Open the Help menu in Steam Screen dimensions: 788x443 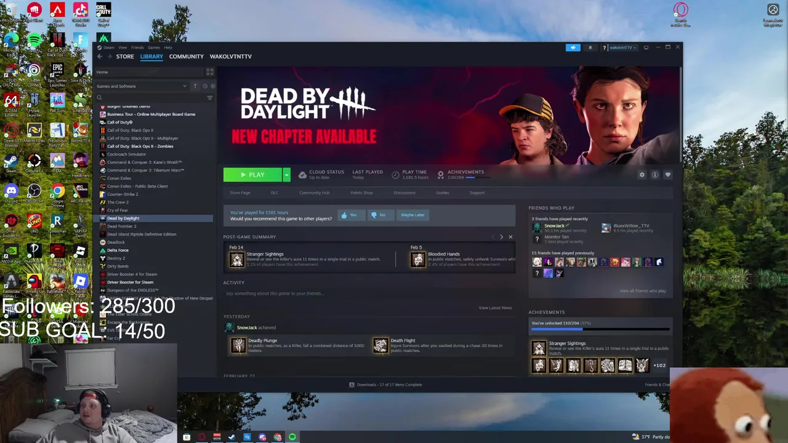pos(168,47)
